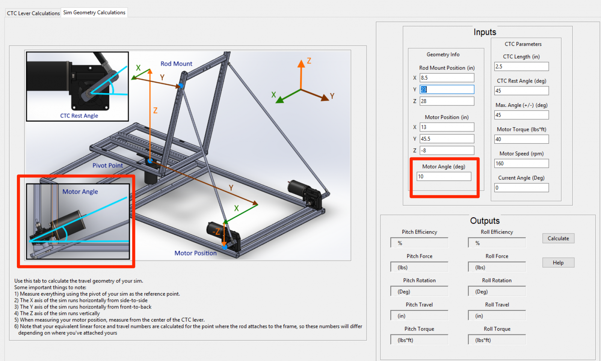Click Roll Efficiency output box

pos(497,243)
